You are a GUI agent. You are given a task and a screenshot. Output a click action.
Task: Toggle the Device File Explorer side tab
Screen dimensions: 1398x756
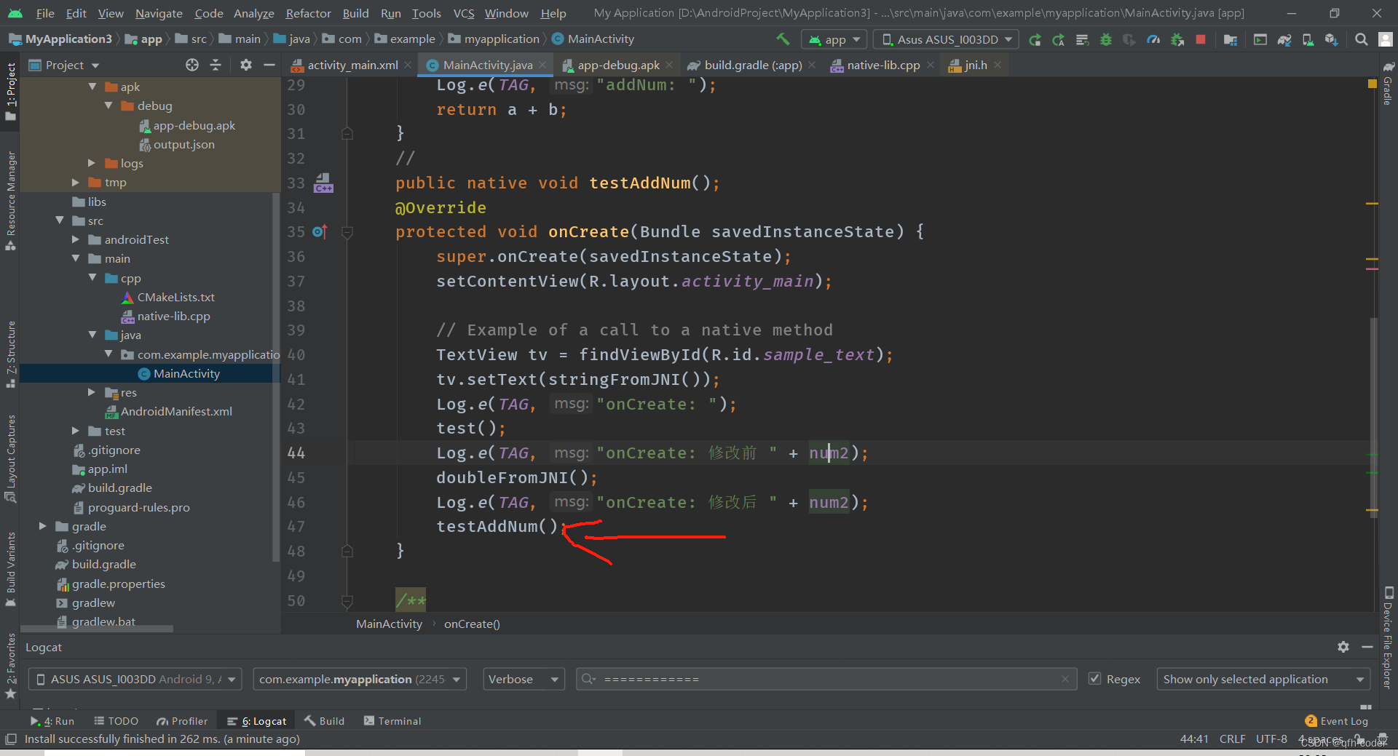[1388, 637]
